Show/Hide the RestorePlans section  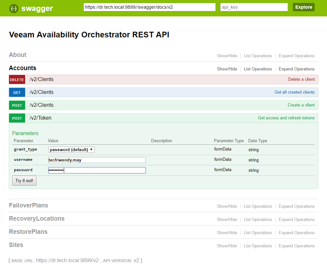(x=227, y=233)
